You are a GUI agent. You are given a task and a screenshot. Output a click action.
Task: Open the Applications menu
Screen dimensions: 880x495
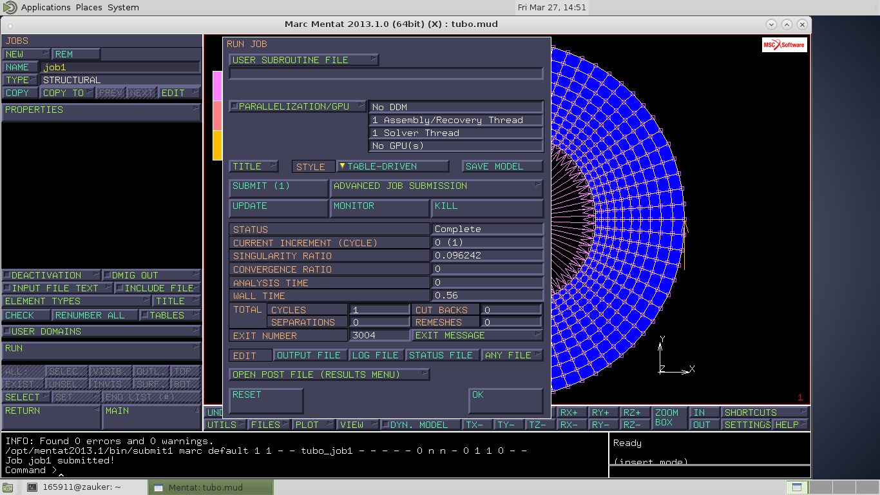46,8
